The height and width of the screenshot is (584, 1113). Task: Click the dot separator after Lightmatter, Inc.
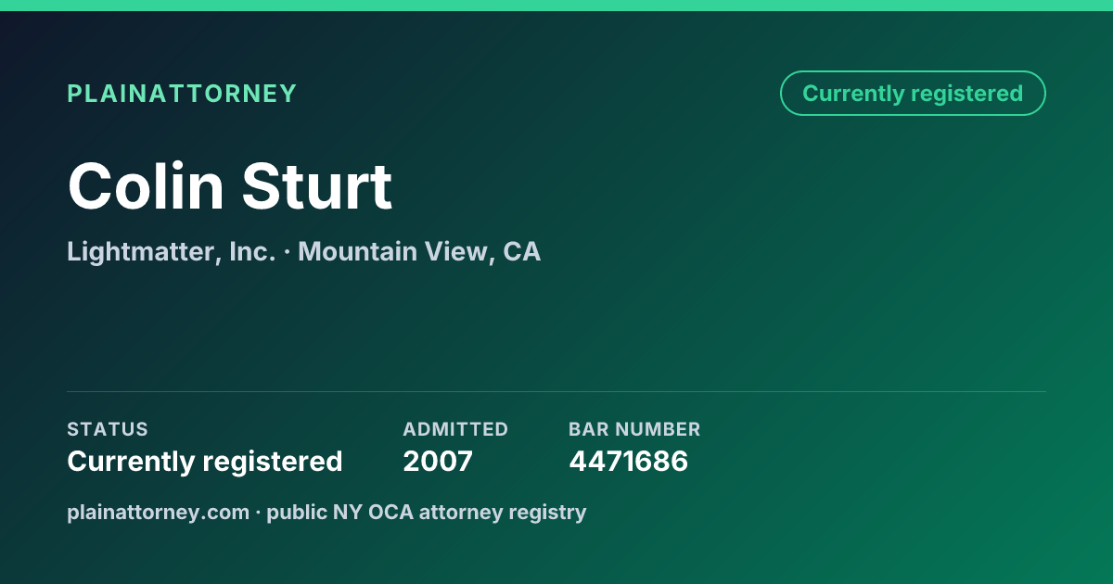(x=288, y=252)
